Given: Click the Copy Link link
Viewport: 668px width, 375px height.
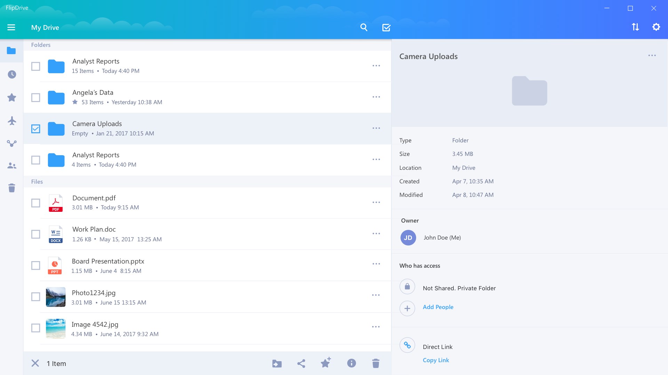Looking at the screenshot, I should (436, 360).
